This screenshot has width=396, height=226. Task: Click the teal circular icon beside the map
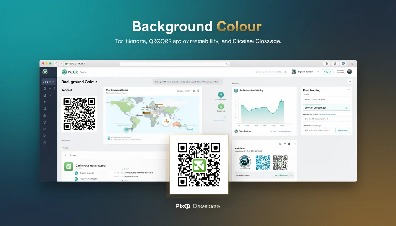pyautogui.click(x=221, y=95)
